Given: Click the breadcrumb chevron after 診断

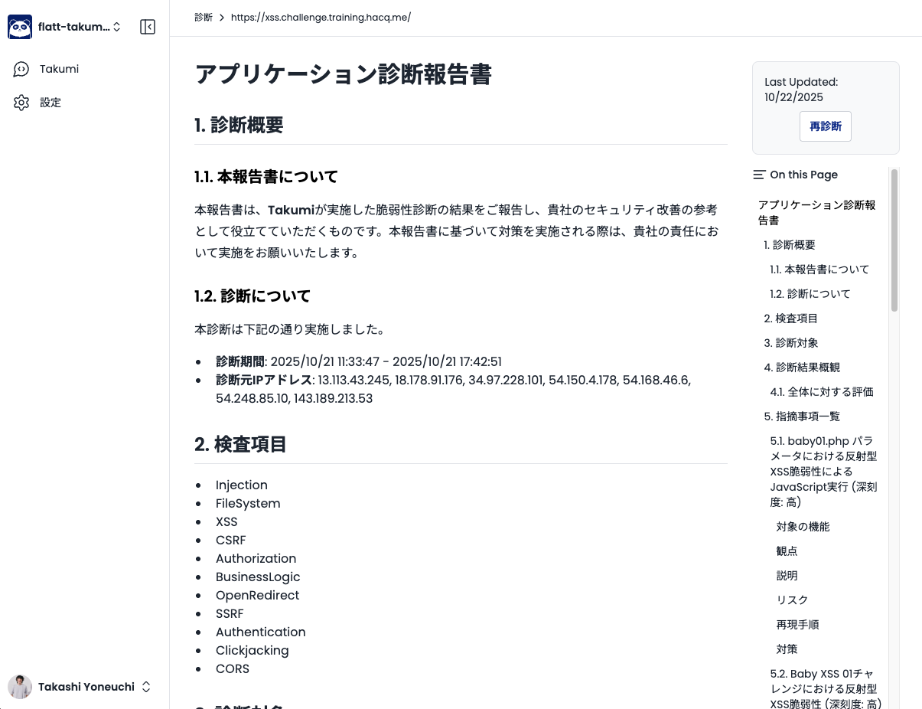Looking at the screenshot, I should (x=221, y=18).
